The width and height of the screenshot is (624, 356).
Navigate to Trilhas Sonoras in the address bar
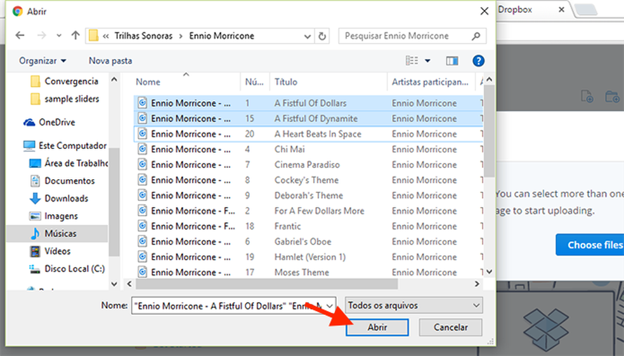[x=143, y=35]
